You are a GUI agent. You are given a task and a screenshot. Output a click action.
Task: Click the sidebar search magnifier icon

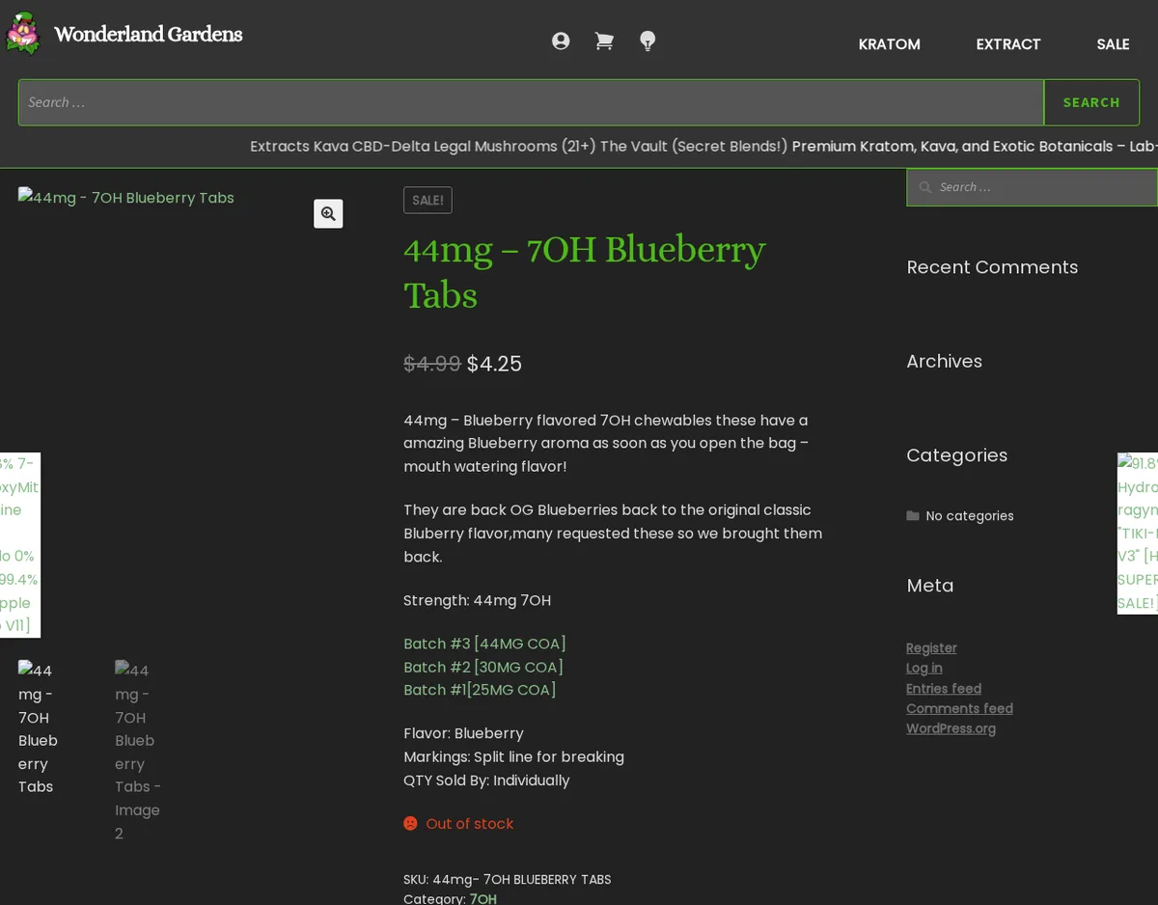tap(925, 187)
